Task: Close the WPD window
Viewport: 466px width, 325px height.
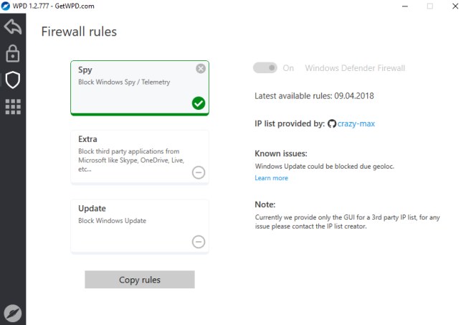Action: (455, 6)
